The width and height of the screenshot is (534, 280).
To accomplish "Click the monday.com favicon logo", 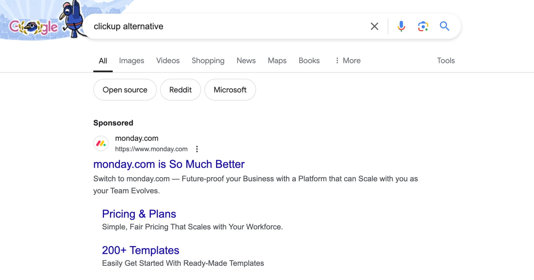I will click(101, 143).
